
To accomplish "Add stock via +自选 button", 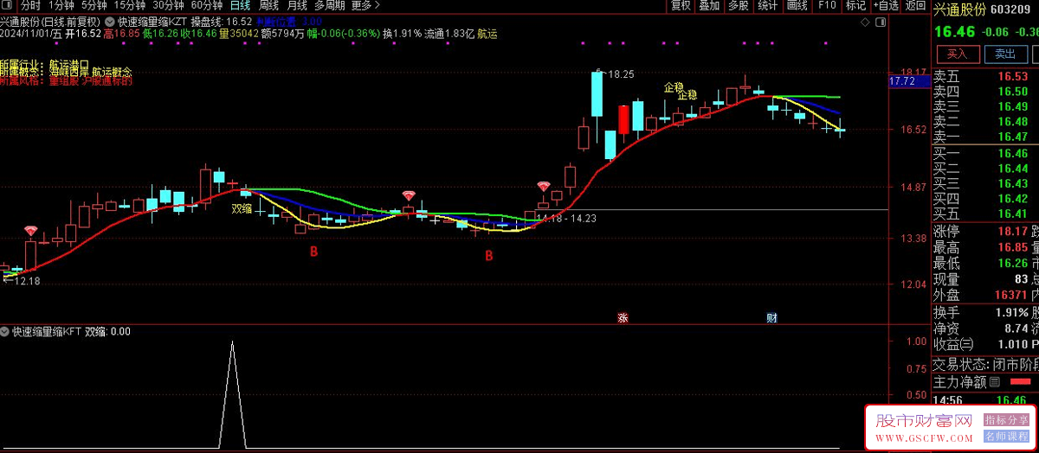I will 885,5.
